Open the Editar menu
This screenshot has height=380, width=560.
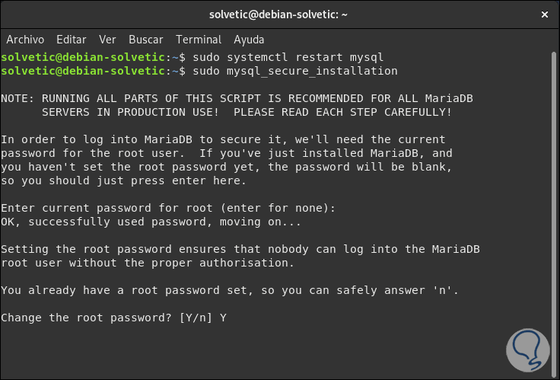tap(72, 39)
